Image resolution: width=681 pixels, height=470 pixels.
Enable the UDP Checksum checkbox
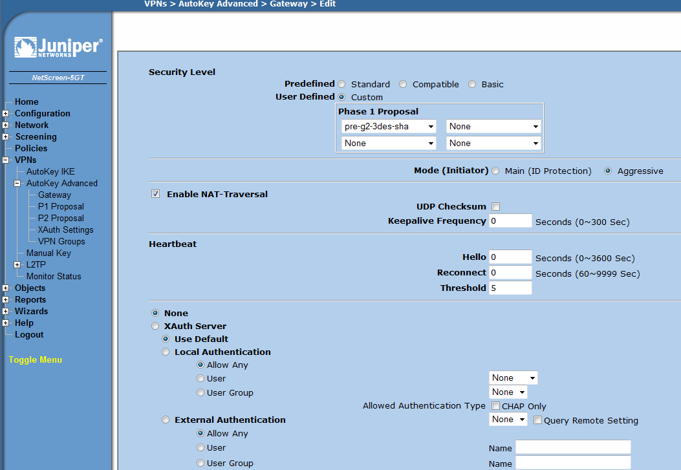[496, 207]
